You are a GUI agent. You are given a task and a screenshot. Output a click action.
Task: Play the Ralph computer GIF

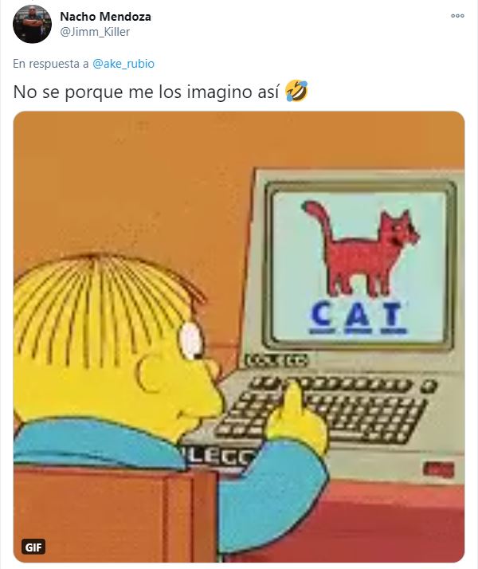tap(239, 337)
